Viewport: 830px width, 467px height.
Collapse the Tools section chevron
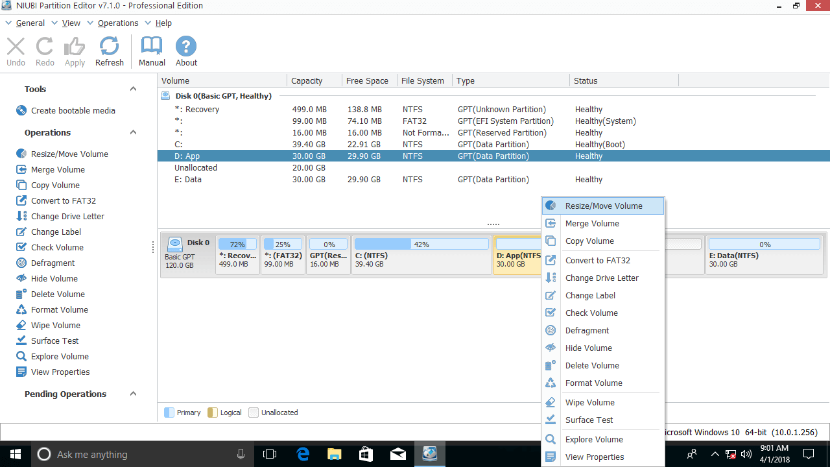coord(133,89)
